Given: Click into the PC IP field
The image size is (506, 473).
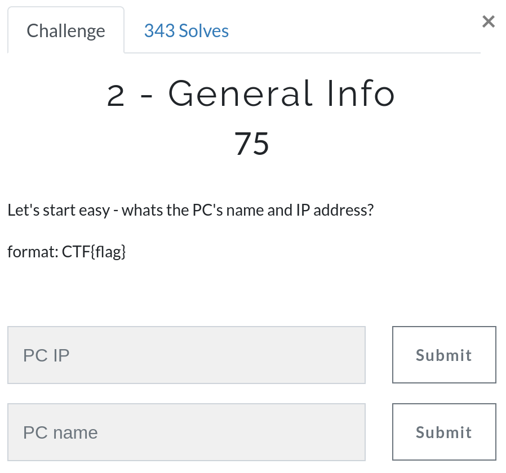Looking at the screenshot, I should tap(187, 355).
